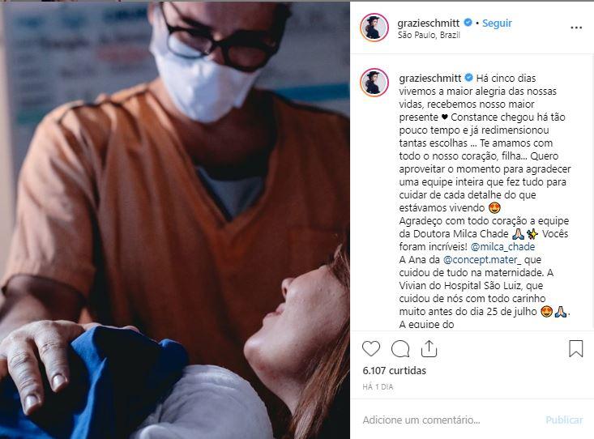Click the blue Seguir follow link
The image size is (594, 439).
pyautogui.click(x=497, y=23)
